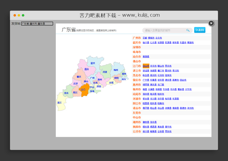Open the 台山市 highlighted link
This screenshot has height=161, width=228.
146,66
